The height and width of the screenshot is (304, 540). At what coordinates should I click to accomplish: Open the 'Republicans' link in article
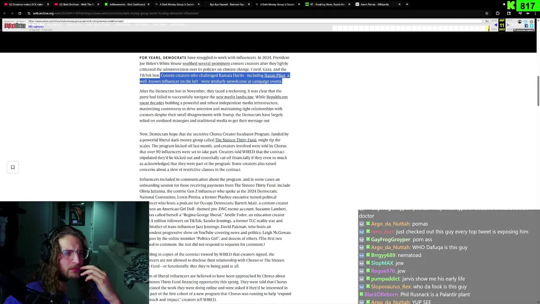(x=277, y=97)
